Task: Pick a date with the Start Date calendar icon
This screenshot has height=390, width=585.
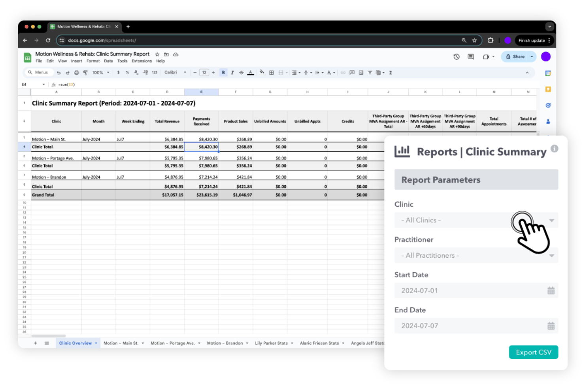Action: pyautogui.click(x=551, y=291)
